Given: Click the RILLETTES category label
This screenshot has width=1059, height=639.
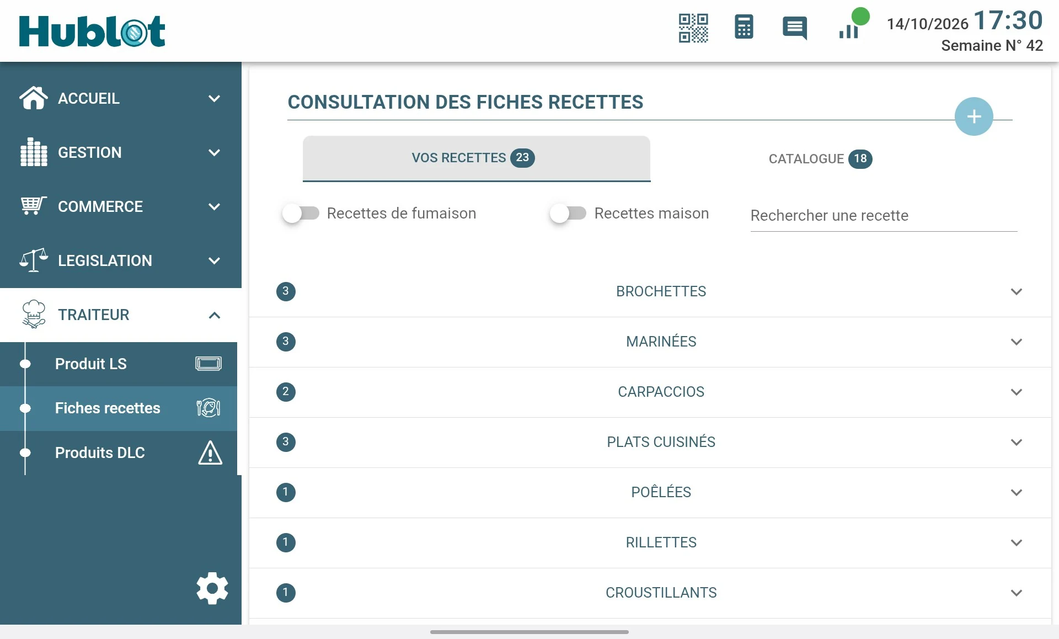Looking at the screenshot, I should (x=661, y=542).
